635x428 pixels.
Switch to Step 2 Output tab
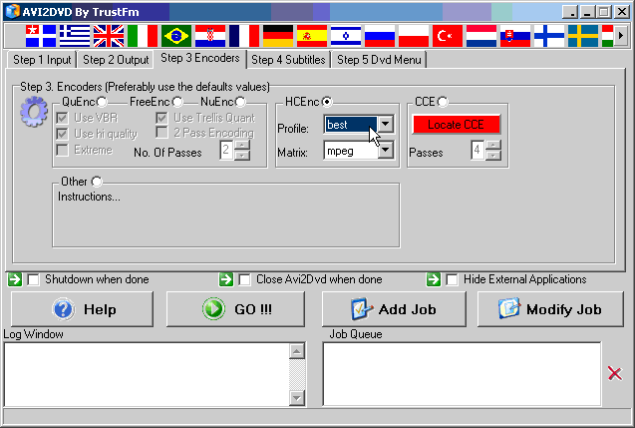pyautogui.click(x=116, y=60)
